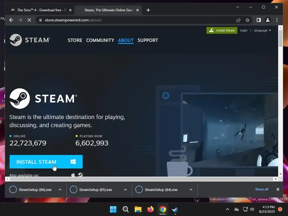
Task: Click the Chrome back arrow
Action: click(x=11, y=20)
